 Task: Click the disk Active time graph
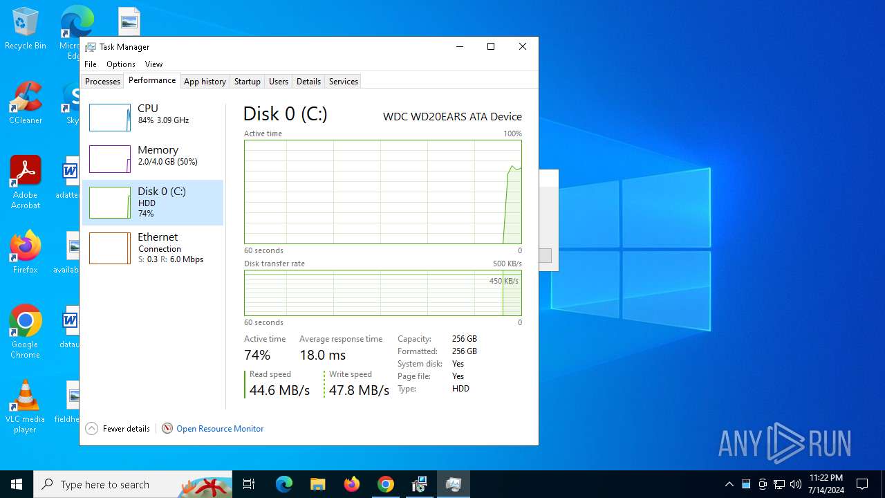click(383, 192)
